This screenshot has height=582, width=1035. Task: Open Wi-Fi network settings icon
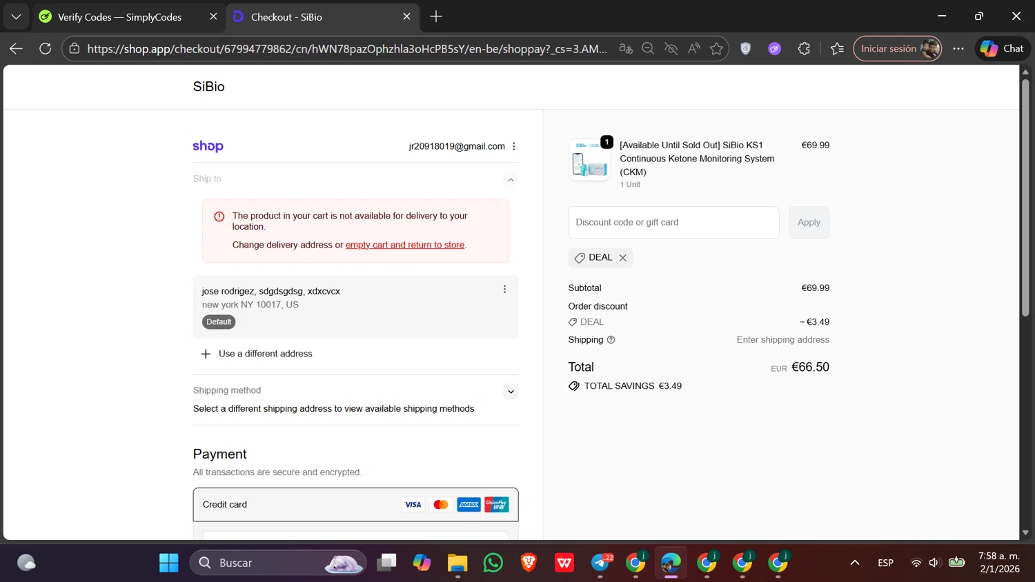tap(916, 563)
